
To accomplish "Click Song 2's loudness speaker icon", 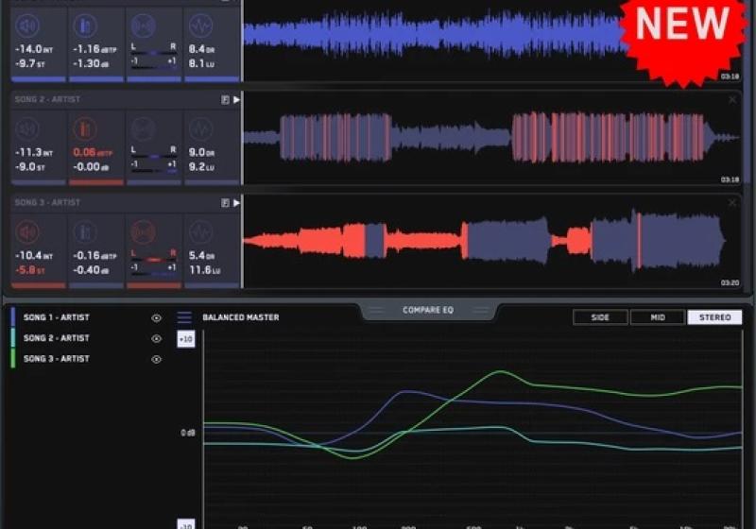I will (27, 129).
